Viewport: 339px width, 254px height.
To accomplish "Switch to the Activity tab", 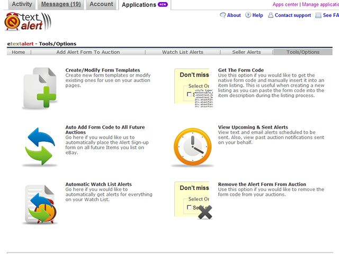I will [22, 4].
